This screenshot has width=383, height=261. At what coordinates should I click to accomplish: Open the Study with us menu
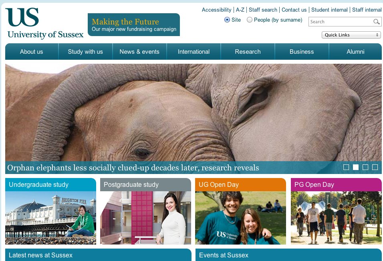click(85, 52)
